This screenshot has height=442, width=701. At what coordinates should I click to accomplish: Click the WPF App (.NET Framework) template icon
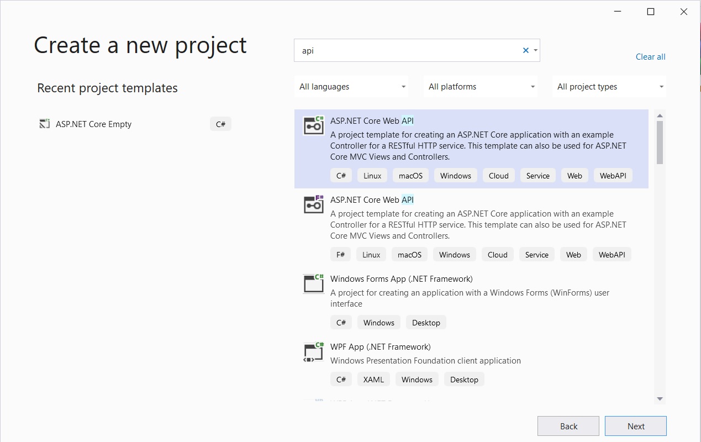point(314,351)
